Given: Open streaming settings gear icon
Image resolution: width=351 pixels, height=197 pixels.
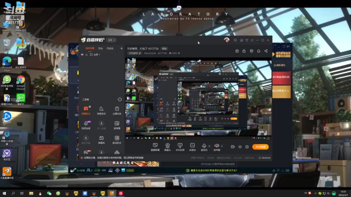Looking at the screenshot, I should (247, 147).
